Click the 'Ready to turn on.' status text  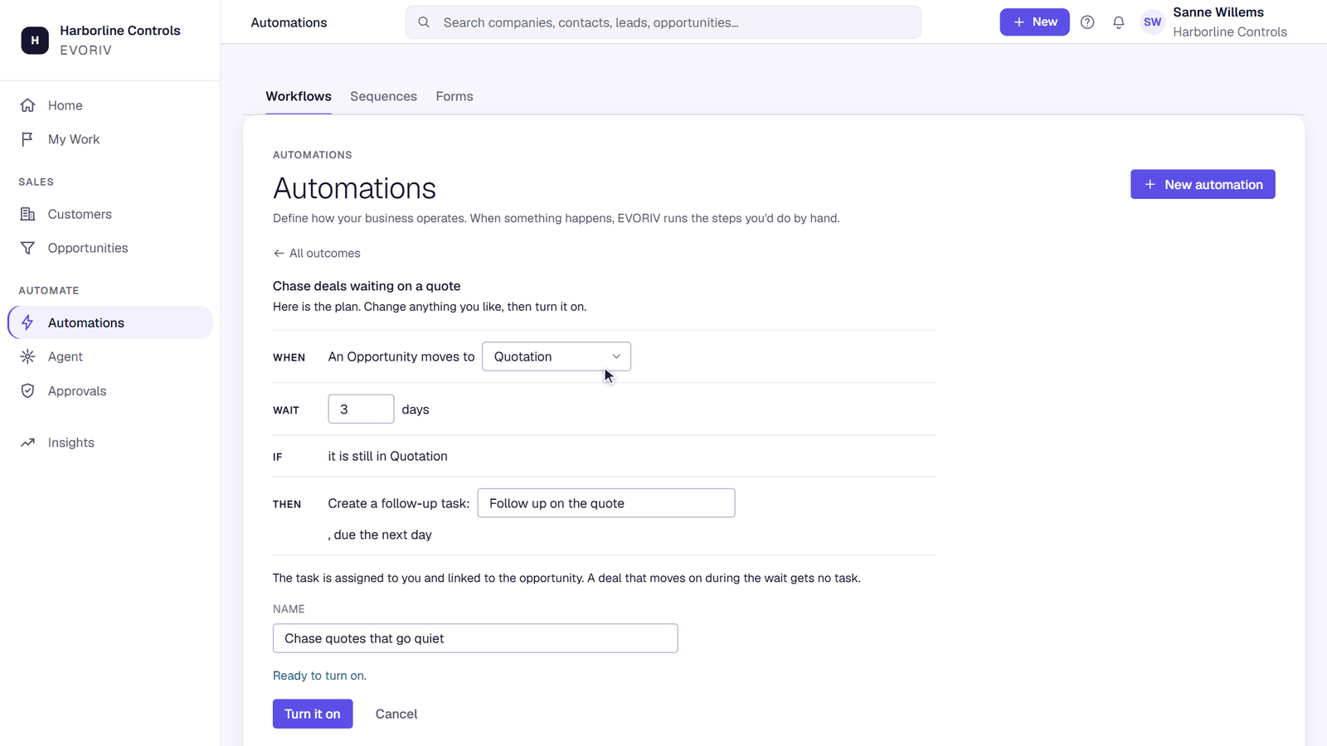[x=319, y=676]
